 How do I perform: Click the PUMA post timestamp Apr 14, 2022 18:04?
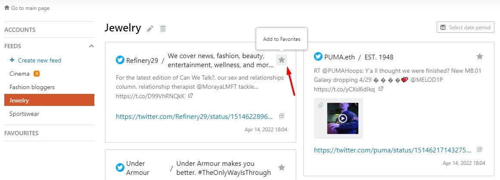click(464, 163)
